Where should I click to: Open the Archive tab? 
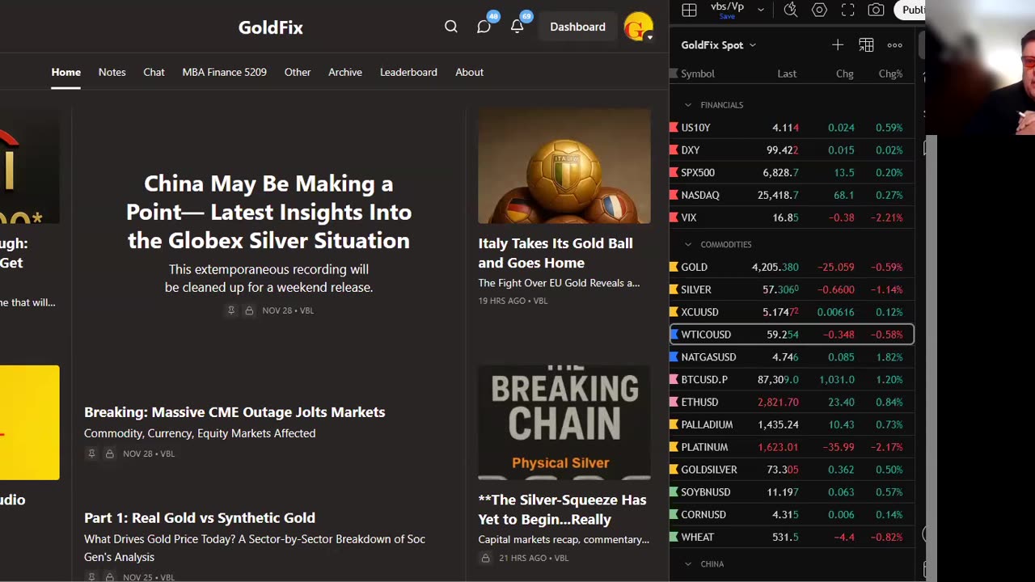tap(345, 72)
